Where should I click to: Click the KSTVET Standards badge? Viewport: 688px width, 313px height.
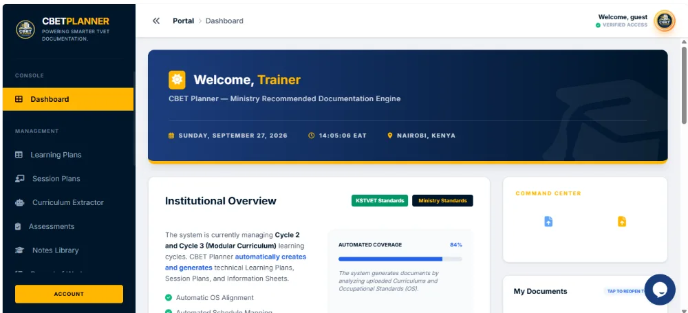(380, 201)
